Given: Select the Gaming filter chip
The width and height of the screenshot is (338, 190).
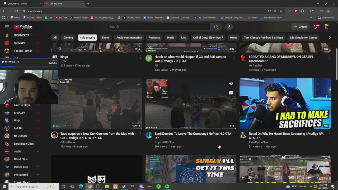Looking at the screenshot, I should point(68,37).
